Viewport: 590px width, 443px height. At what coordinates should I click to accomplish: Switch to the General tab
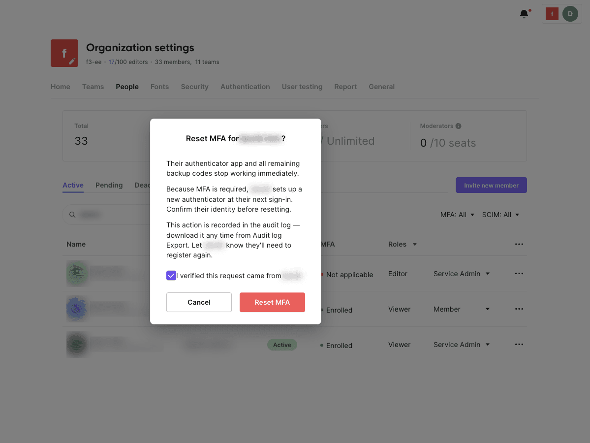pyautogui.click(x=381, y=87)
